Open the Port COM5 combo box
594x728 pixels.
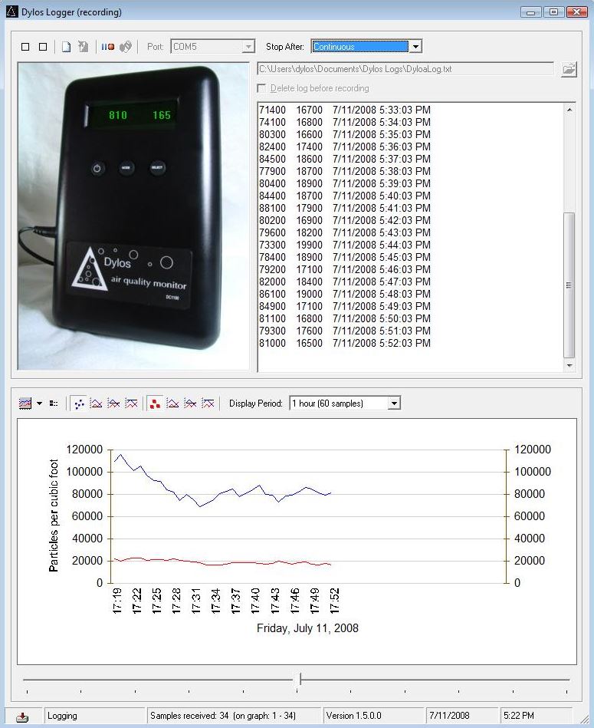pos(213,47)
